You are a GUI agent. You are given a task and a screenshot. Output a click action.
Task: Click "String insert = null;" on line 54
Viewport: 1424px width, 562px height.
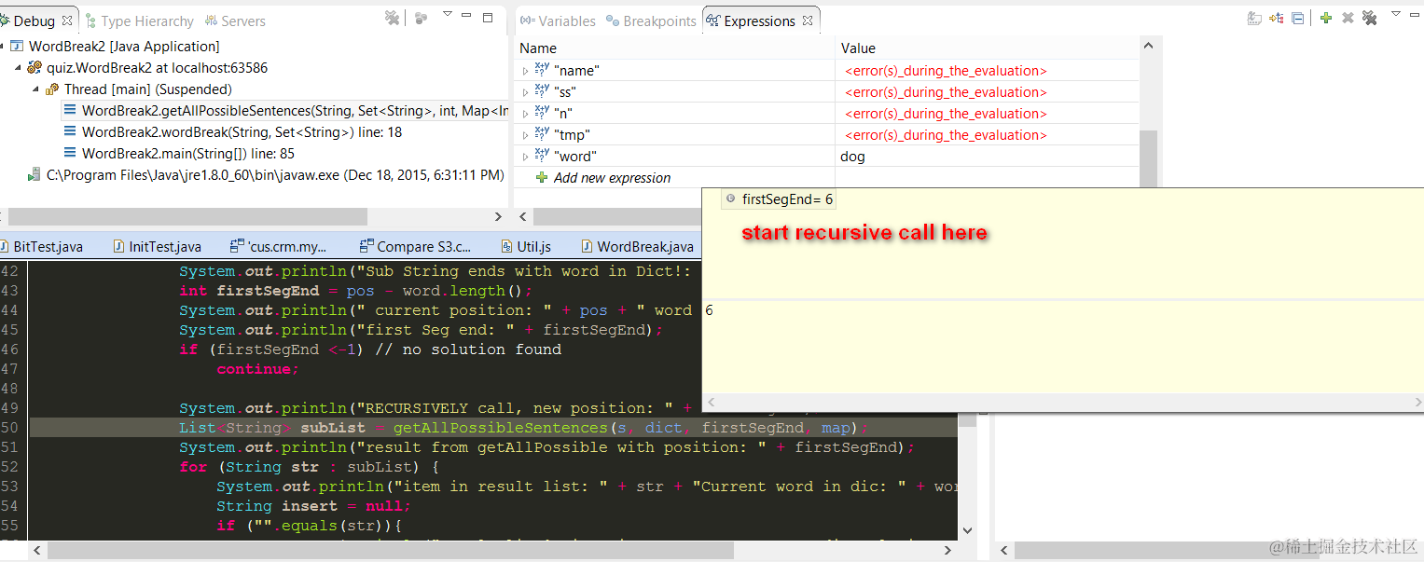pyautogui.click(x=313, y=506)
